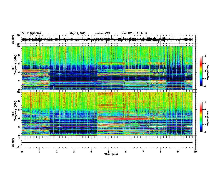
Task: Select the ch.1 "Frequency (kHz)" axis label
Action: [x=15, y=65]
